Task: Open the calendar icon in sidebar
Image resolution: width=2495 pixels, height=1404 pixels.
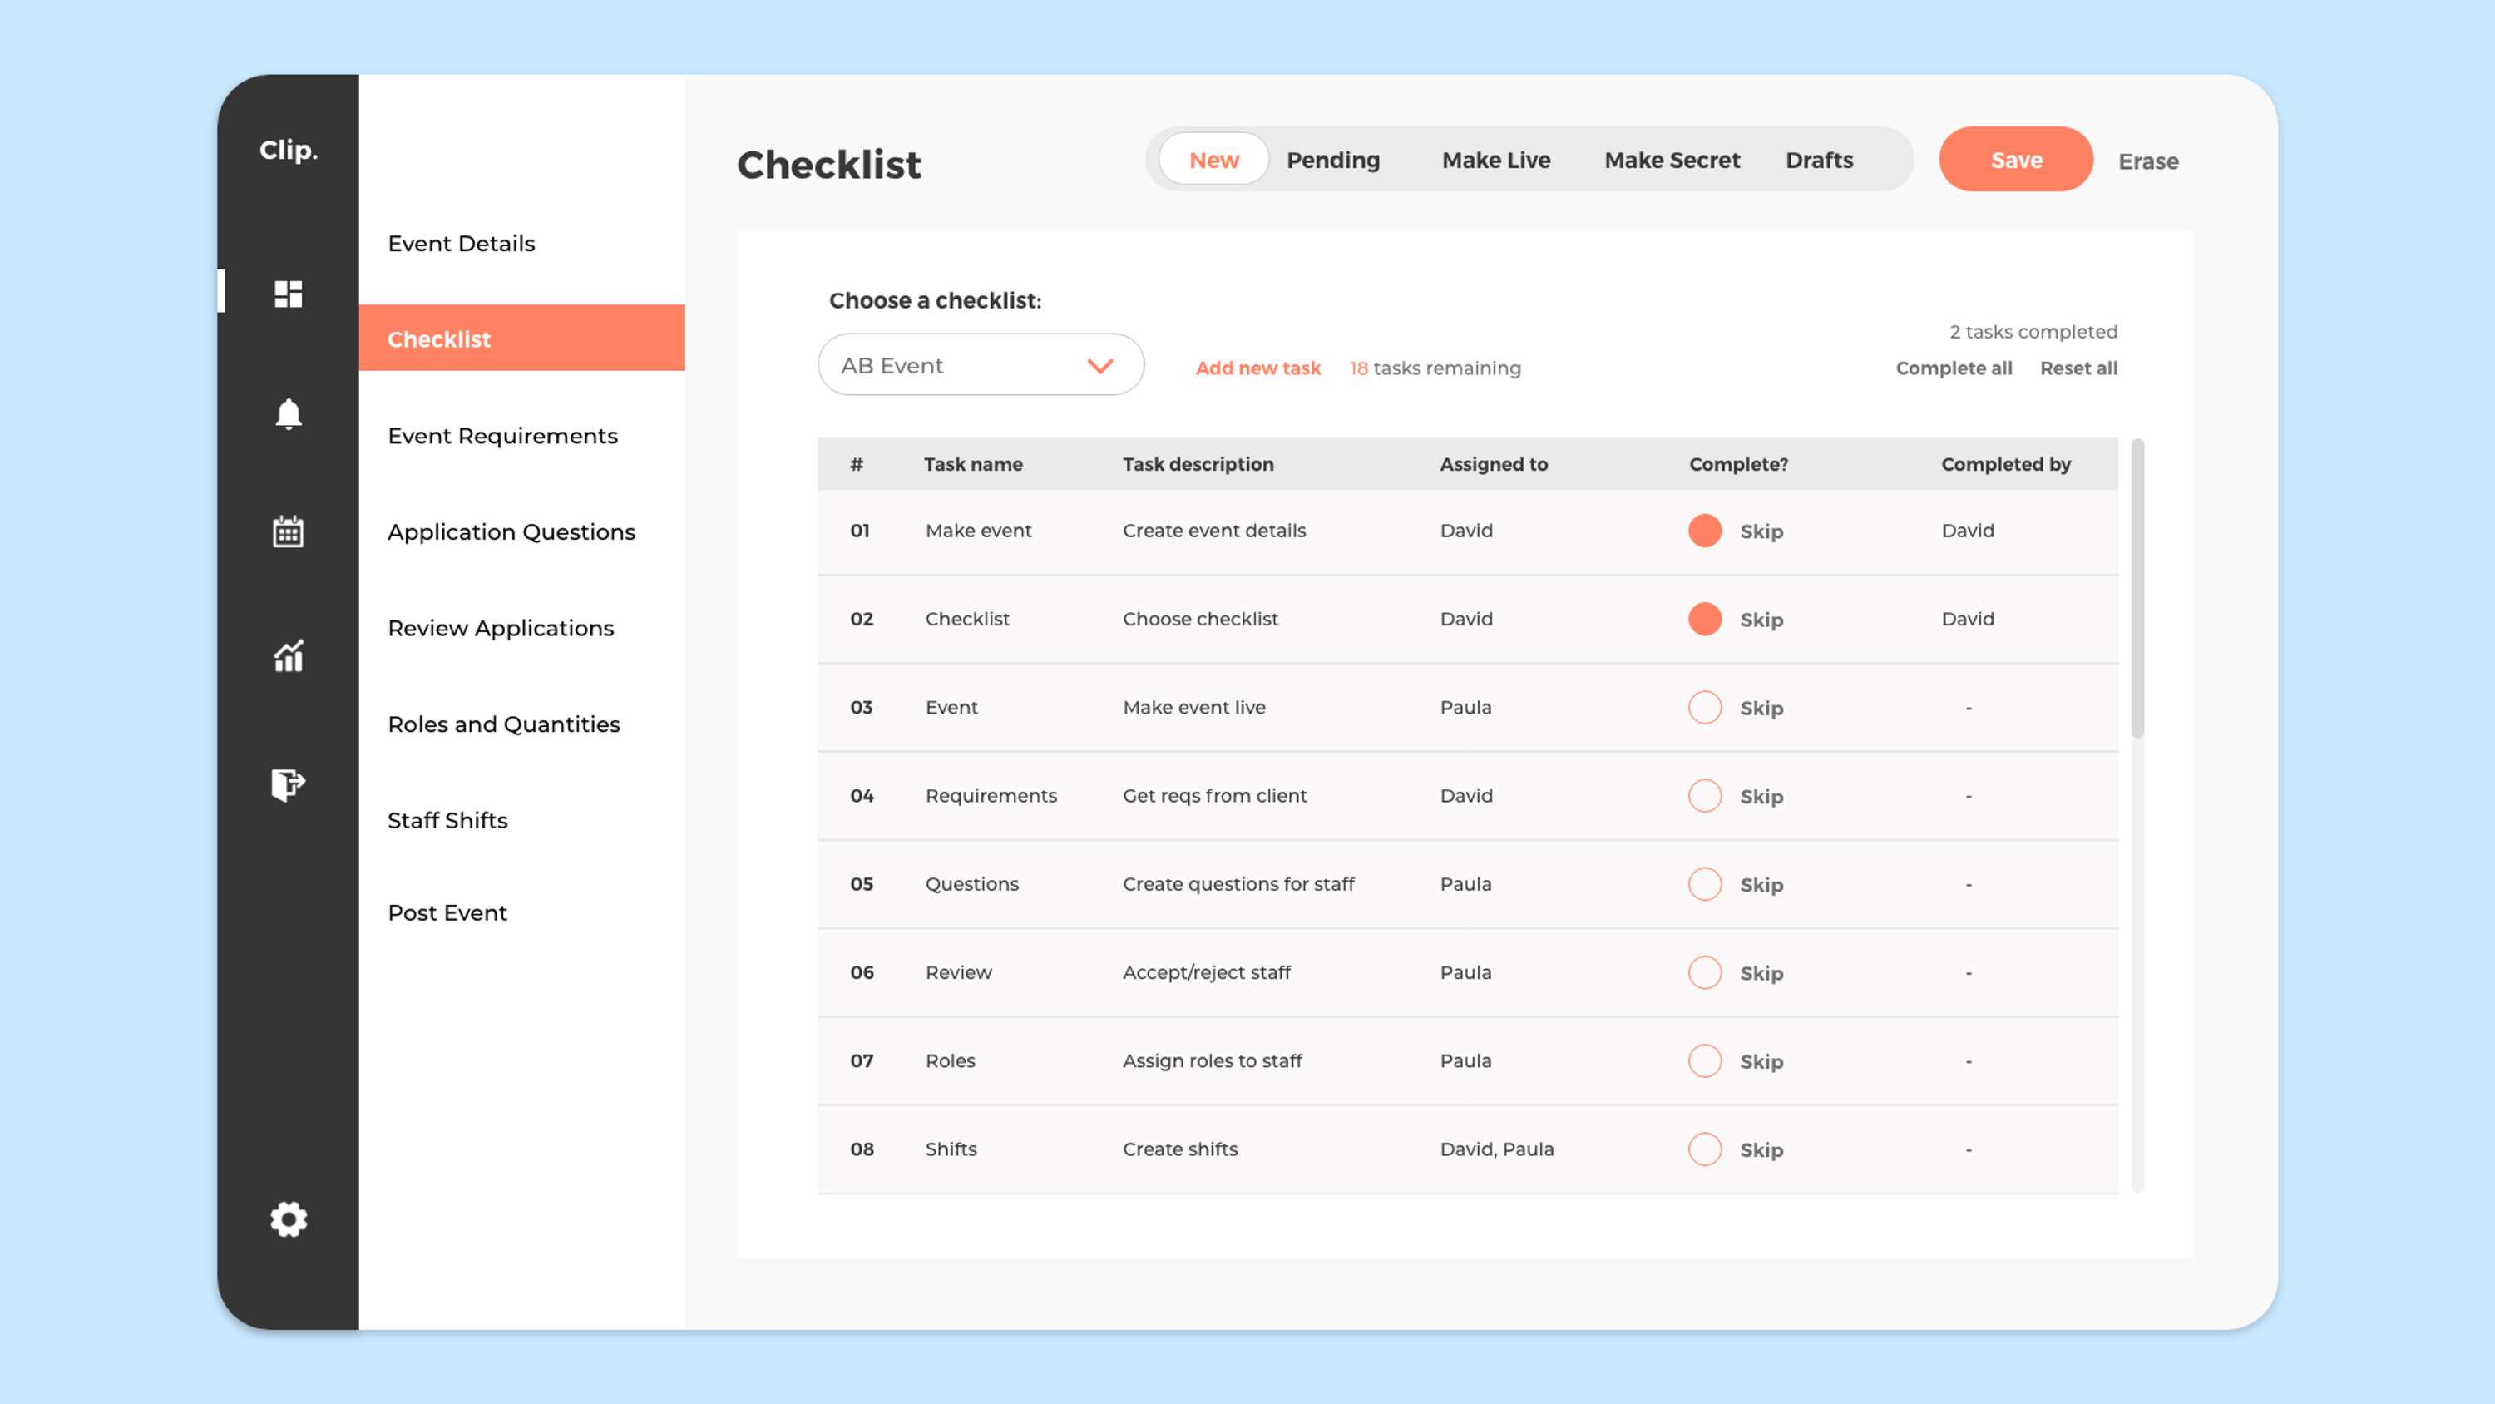Action: [x=288, y=531]
